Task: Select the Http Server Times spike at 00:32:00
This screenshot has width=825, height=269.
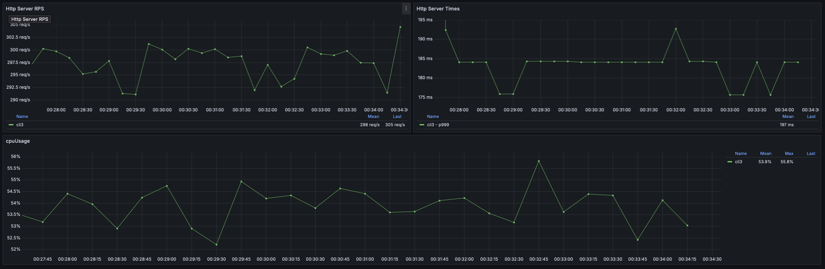Action: point(676,29)
